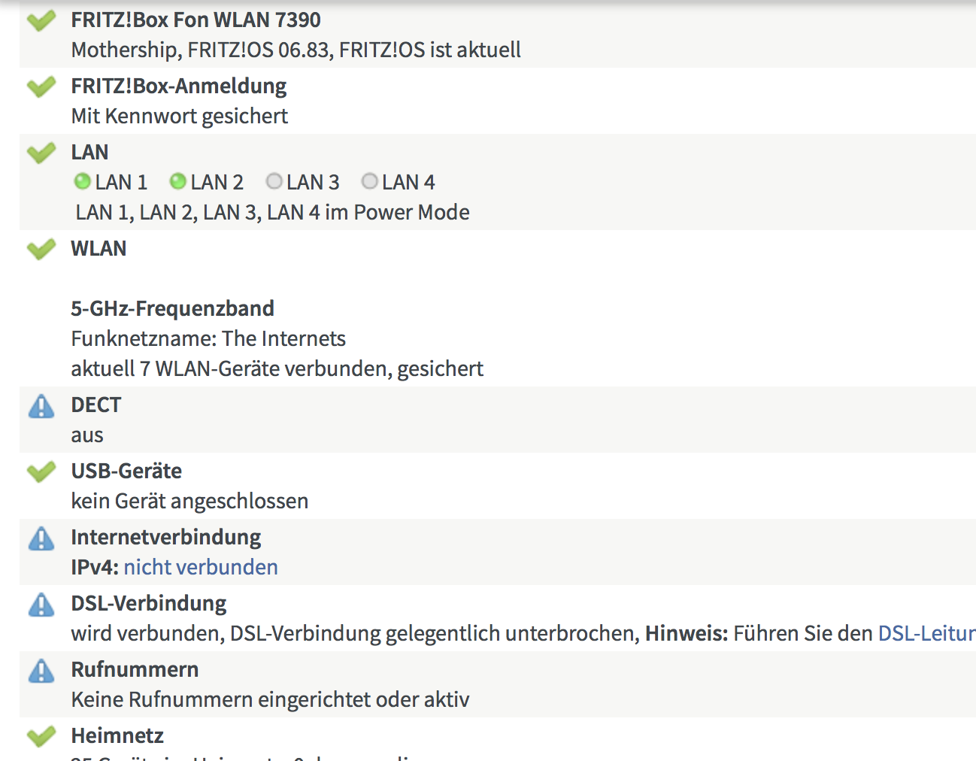Click green checkmark beside Heimnetz
The height and width of the screenshot is (761, 976).
[41, 736]
